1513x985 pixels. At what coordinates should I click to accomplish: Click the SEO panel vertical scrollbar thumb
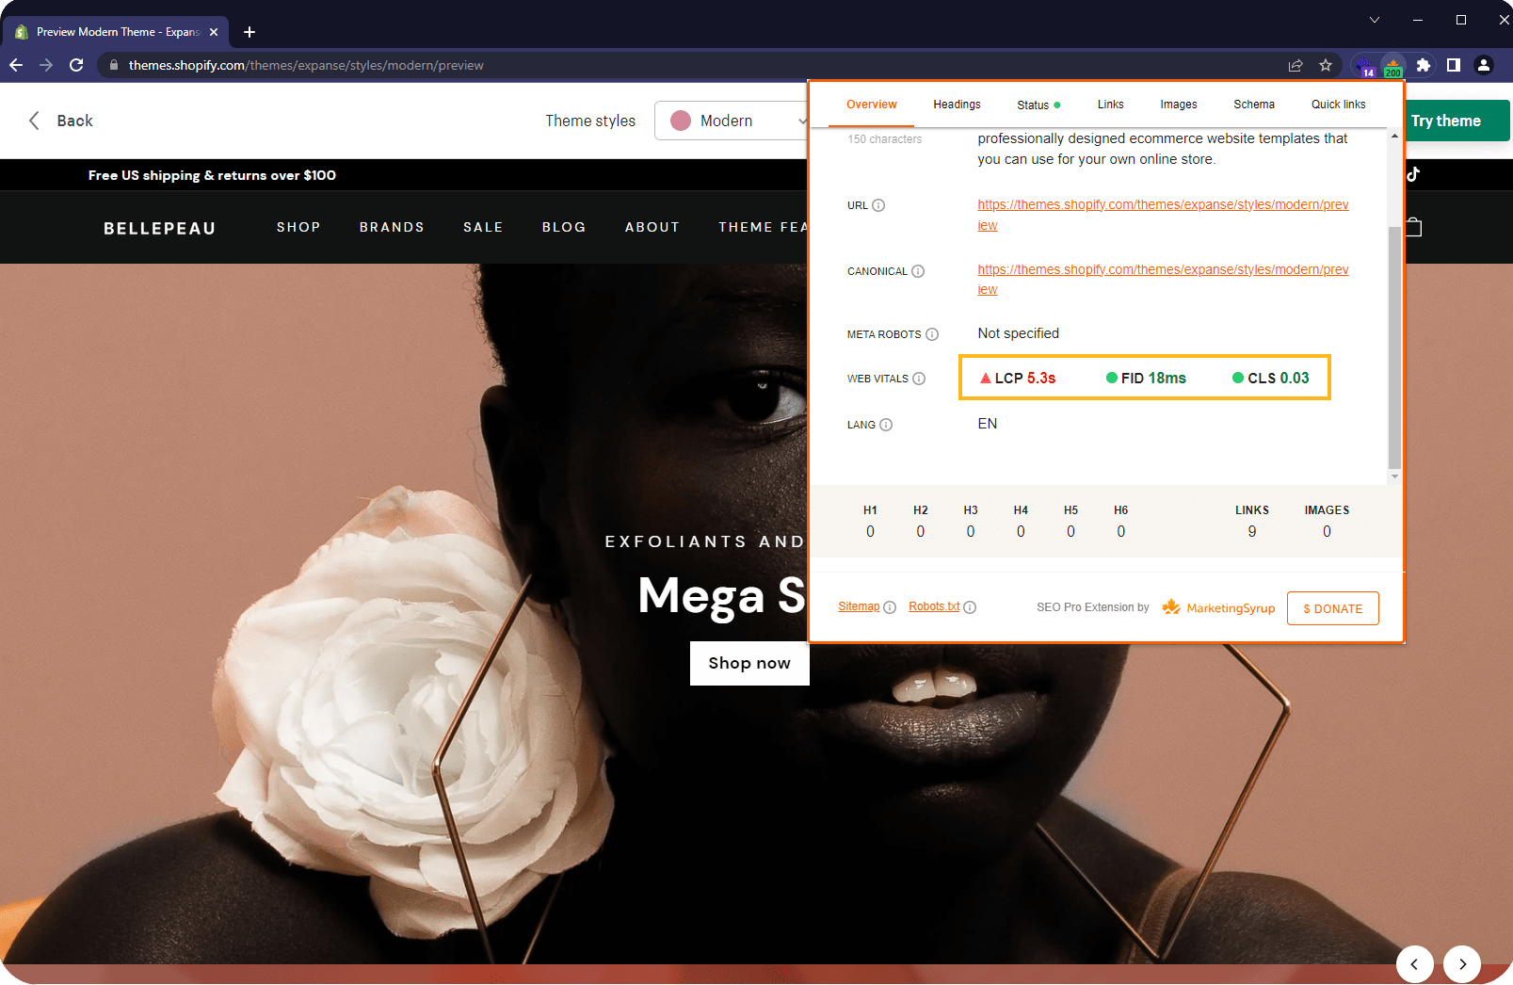[x=1394, y=347]
